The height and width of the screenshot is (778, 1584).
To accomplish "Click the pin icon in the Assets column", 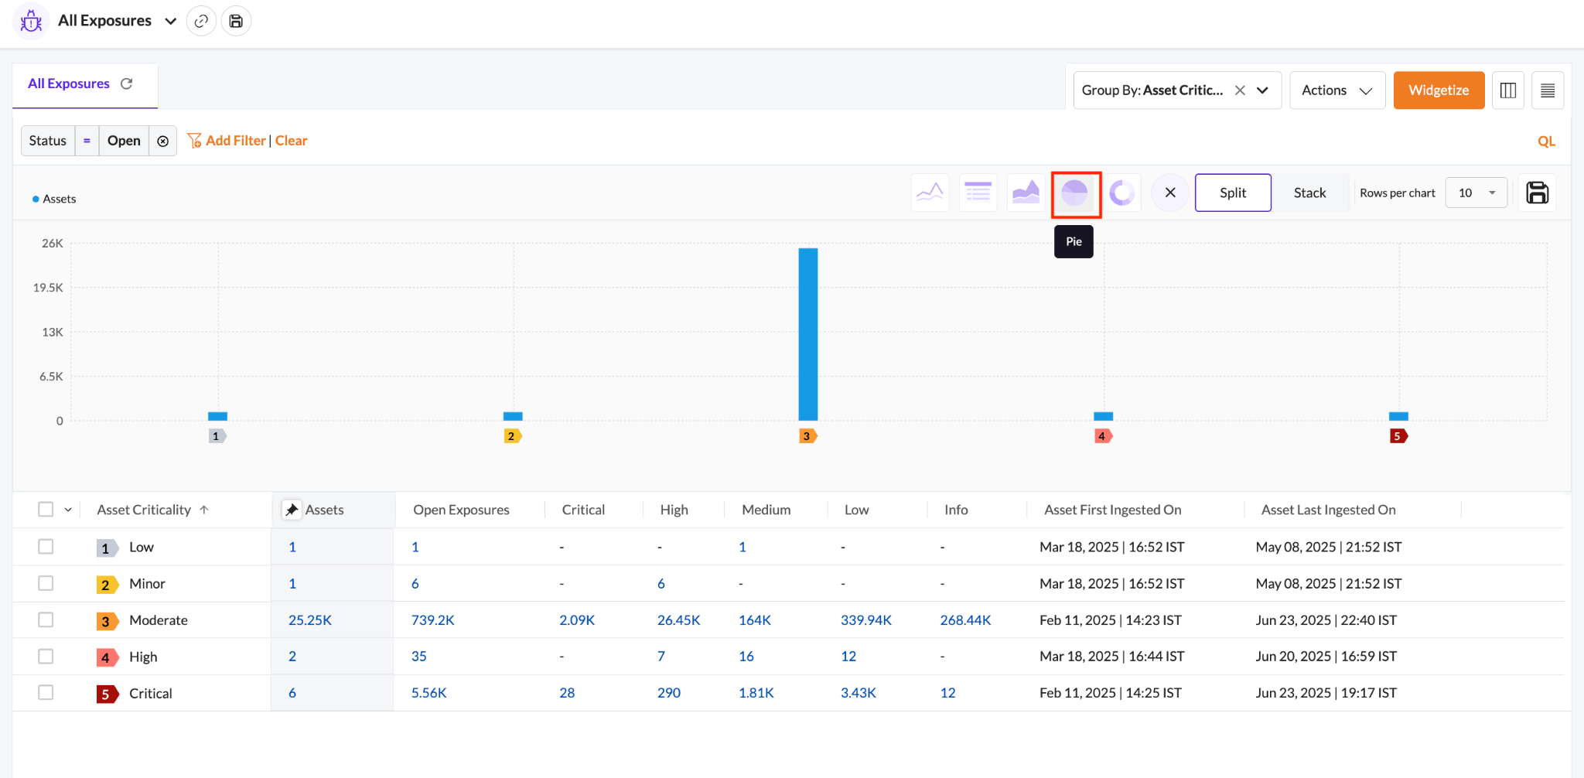I will 292,510.
